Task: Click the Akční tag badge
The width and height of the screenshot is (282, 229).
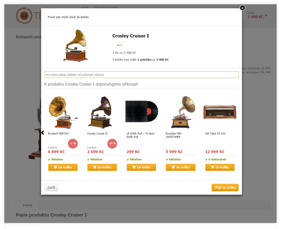Action: click(119, 45)
